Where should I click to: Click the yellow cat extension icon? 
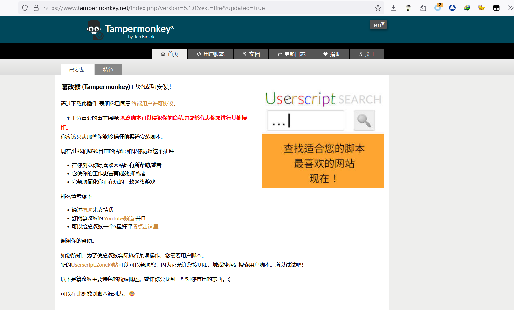482,8
